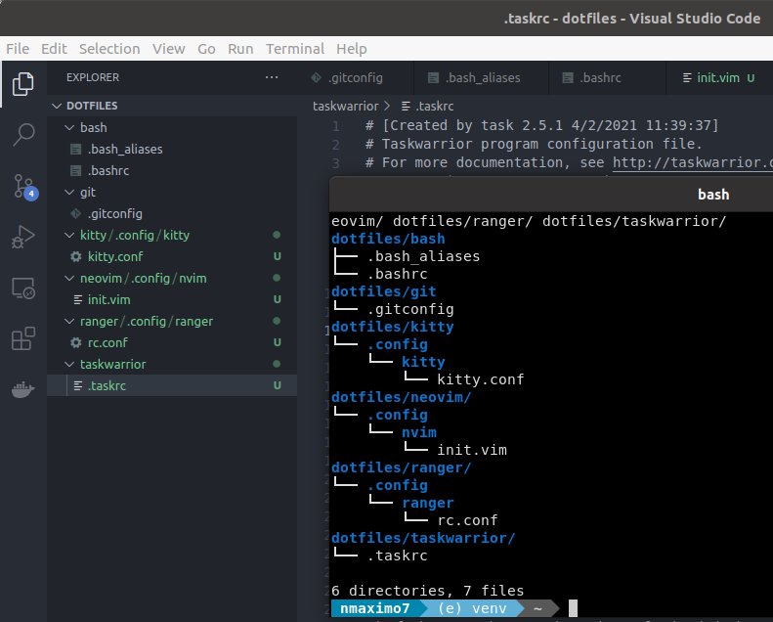Click the .gitconfig tab git icon
Image resolution: width=773 pixels, height=622 pixels.
(316, 78)
